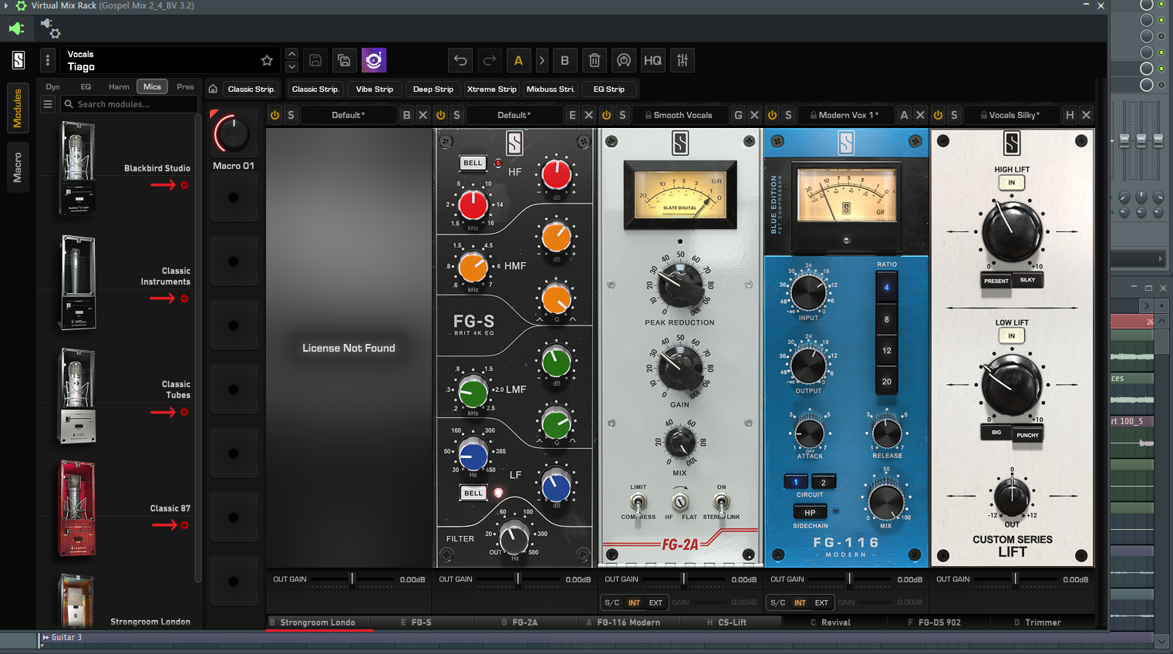Bypass the FG-2A module with power button
This screenshot has height=654, width=1173.
coord(606,115)
